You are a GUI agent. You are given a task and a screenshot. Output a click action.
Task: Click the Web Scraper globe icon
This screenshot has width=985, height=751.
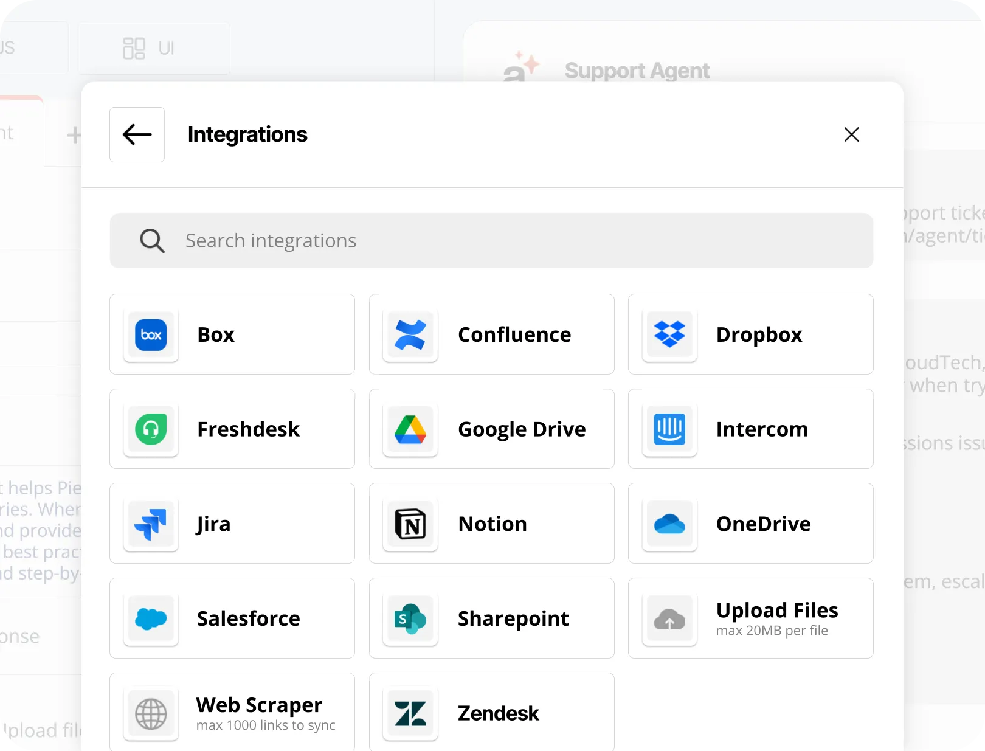click(x=151, y=713)
